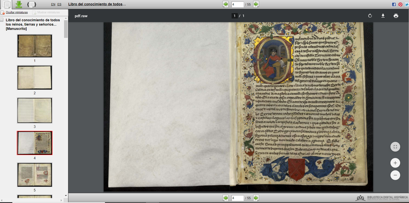Rotate the PDF page
Screen dimensions: 409x203
click(370, 16)
